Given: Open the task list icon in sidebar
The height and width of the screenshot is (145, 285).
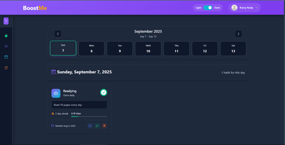Looking at the screenshot, I should point(6,46).
